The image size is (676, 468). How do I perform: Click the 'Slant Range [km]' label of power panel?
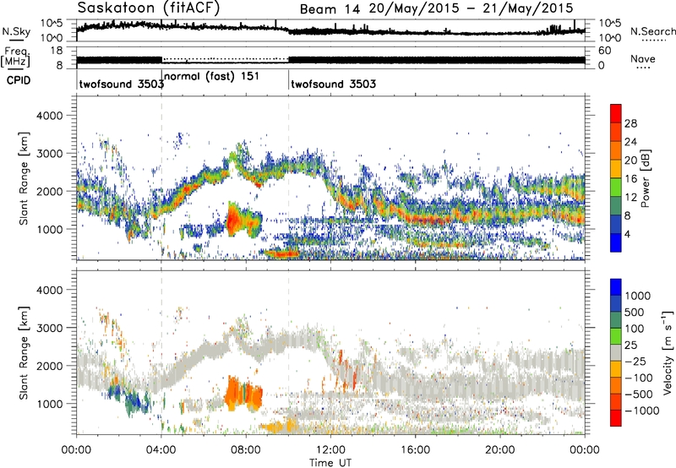point(24,178)
